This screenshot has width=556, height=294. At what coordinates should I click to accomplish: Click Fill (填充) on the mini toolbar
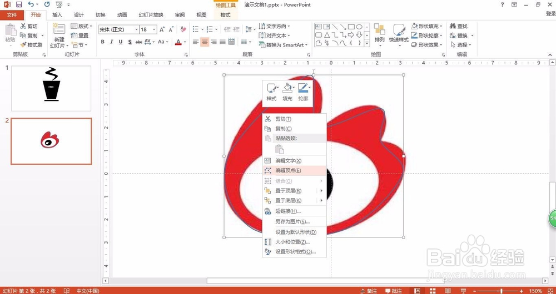pyautogui.click(x=287, y=92)
